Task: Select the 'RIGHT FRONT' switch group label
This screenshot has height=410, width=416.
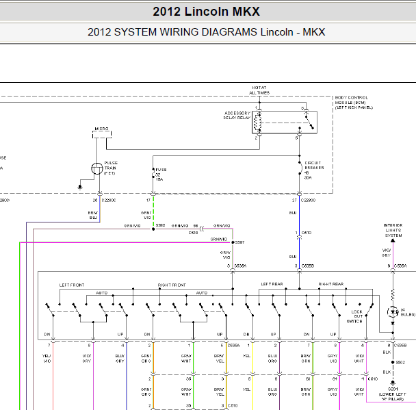Action: tap(172, 285)
